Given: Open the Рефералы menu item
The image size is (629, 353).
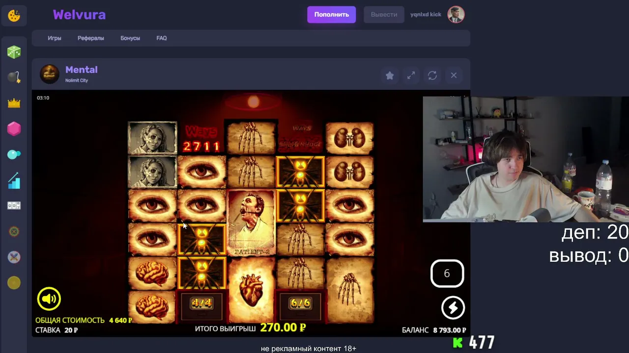Looking at the screenshot, I should 91,38.
